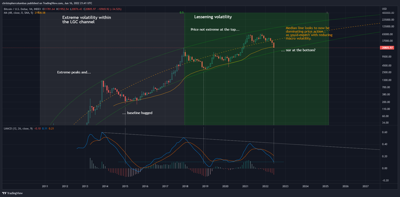The image size is (400, 197).
Task: Click the green 0.5 marker atop the channel
Action: coord(182,13)
